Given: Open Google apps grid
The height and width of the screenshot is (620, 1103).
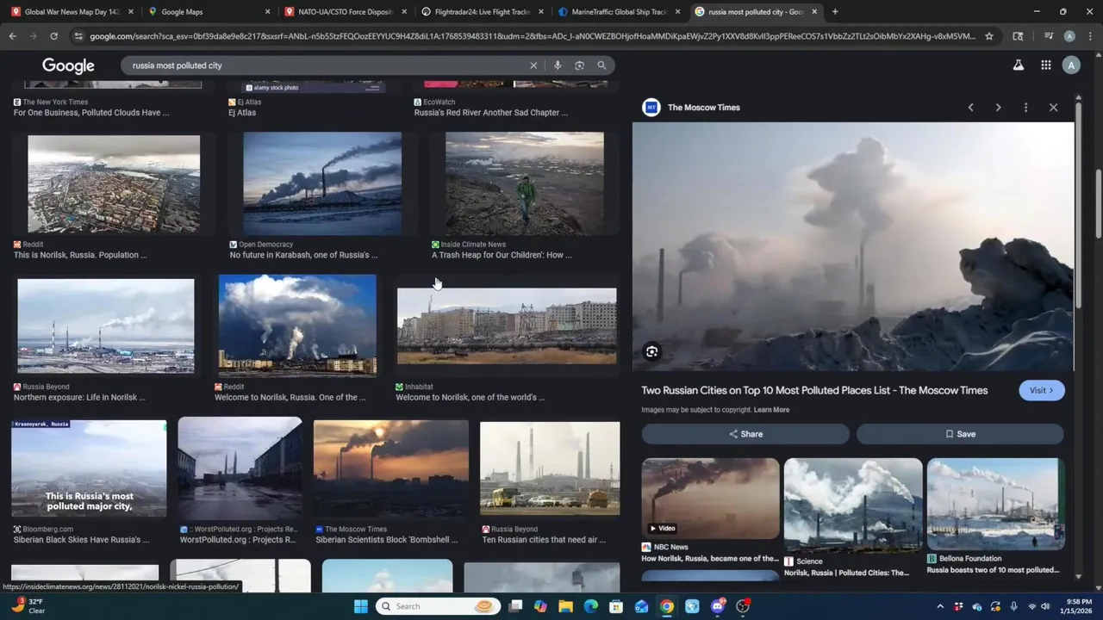Looking at the screenshot, I should coord(1045,65).
